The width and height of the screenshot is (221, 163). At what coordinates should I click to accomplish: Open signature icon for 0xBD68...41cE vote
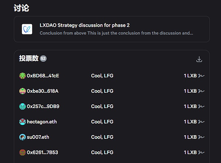pos(201,76)
